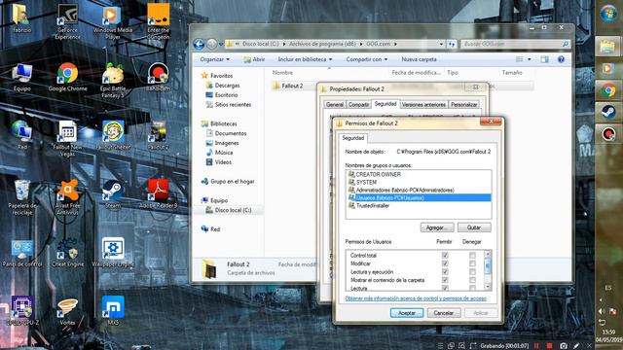Viewport: 623px width, 350px height.
Task: Select the Fallout 2 desktop shortcut
Action: point(158,136)
